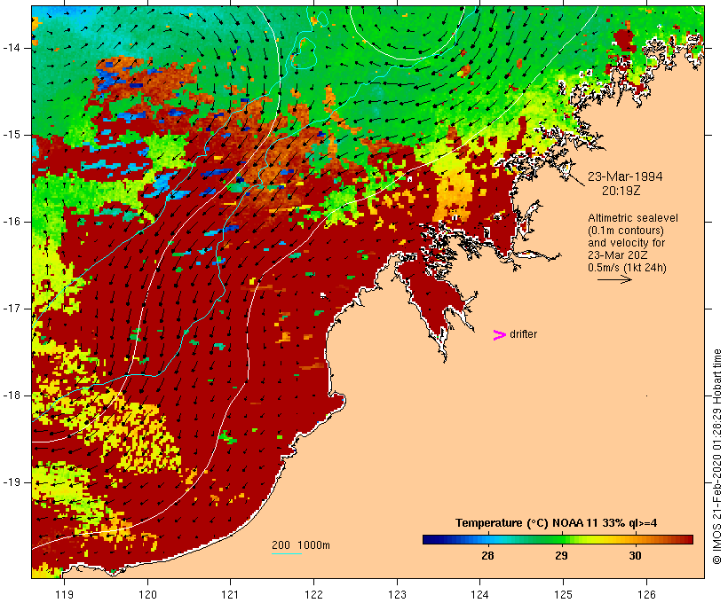Click the latitude axis label -17
This screenshot has height=603, width=728.
pos(12,309)
